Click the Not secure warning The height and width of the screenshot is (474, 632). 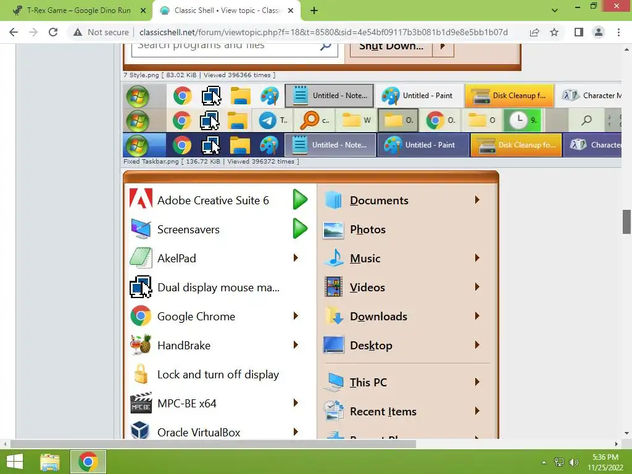(x=101, y=32)
